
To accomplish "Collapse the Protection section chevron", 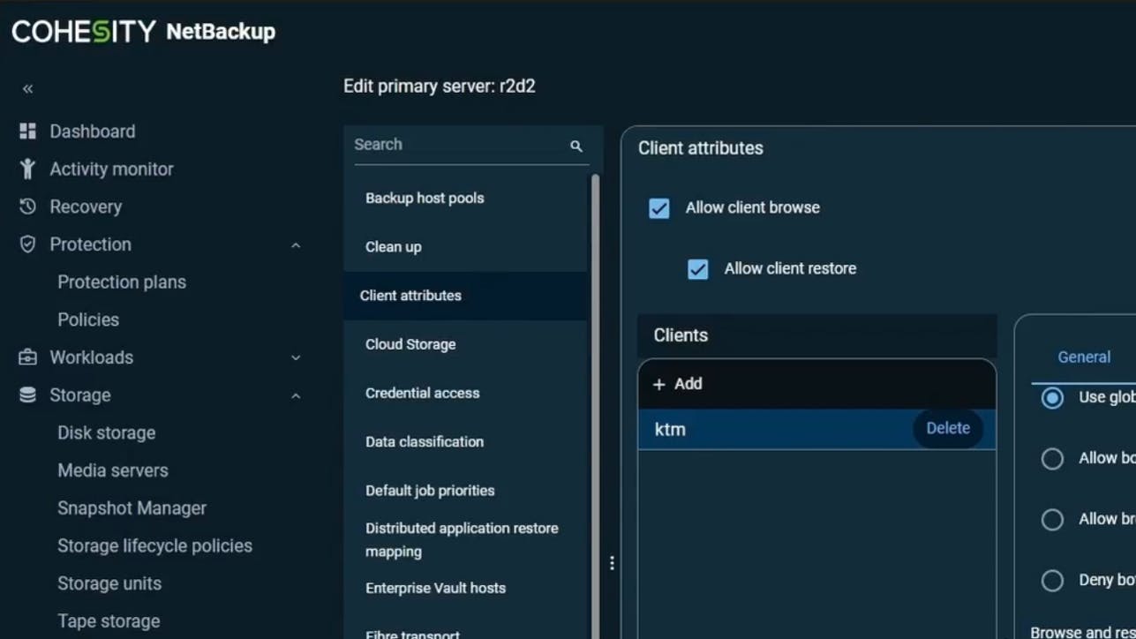I will pos(296,245).
